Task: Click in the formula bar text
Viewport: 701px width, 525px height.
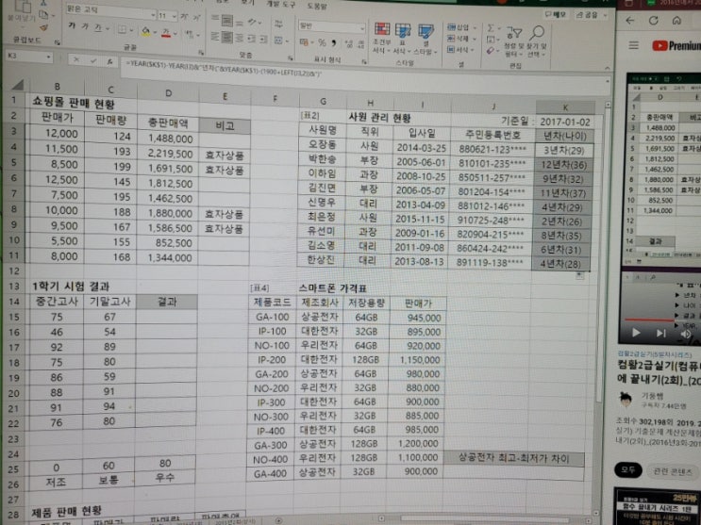Action: tap(224, 69)
